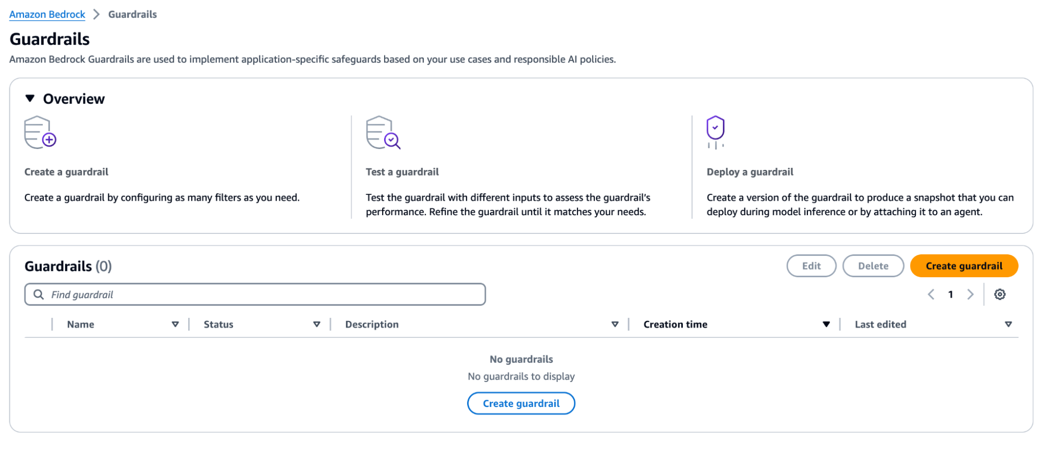Click the Create a guardrail shield icon

[40, 132]
